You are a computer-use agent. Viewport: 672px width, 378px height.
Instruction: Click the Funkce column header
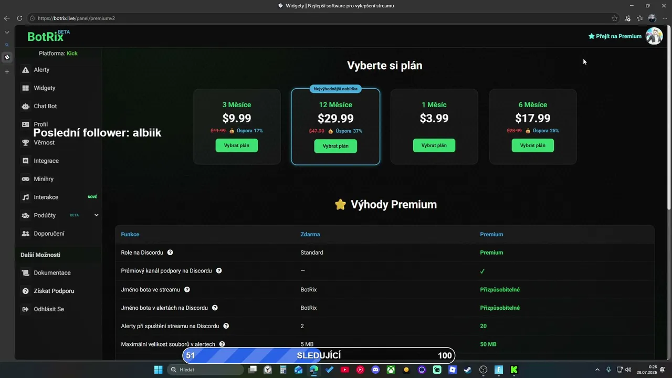130,235
